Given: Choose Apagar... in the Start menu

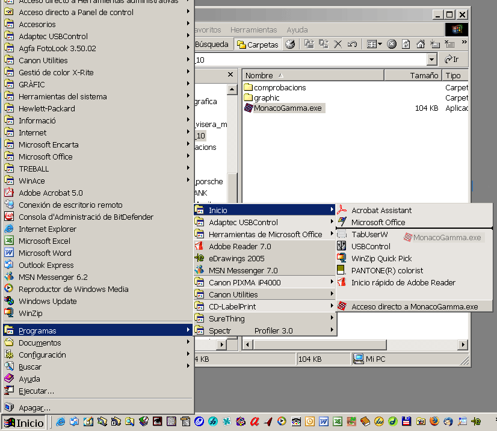Looking at the screenshot, I should pyautogui.click(x=34, y=408).
